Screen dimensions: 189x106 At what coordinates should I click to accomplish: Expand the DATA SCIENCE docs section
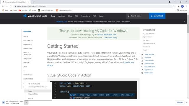[x=28, y=79]
